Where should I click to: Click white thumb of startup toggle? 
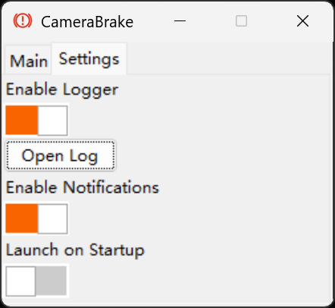click(20, 281)
